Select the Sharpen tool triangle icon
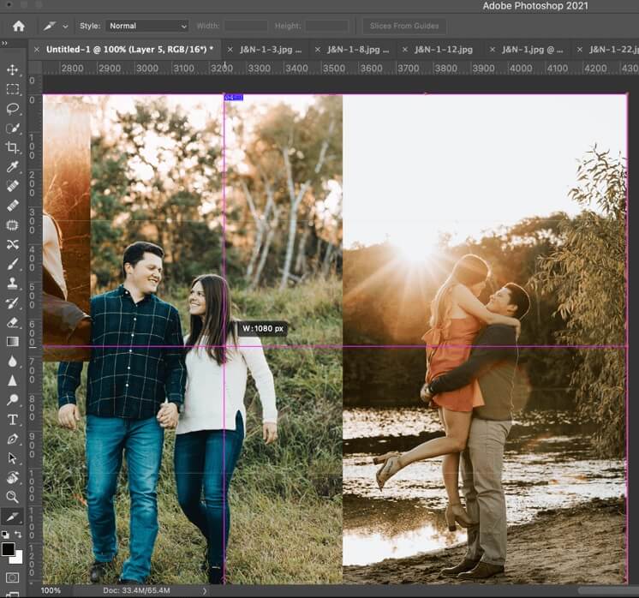 tap(13, 380)
